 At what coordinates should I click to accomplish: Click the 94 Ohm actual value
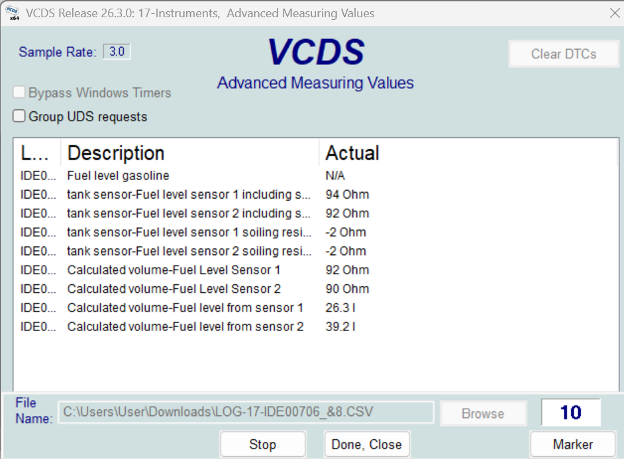[347, 195]
